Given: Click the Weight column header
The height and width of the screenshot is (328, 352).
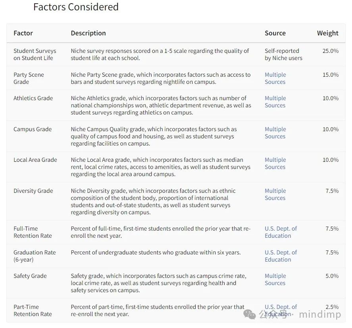Looking at the screenshot, I should (327, 33).
